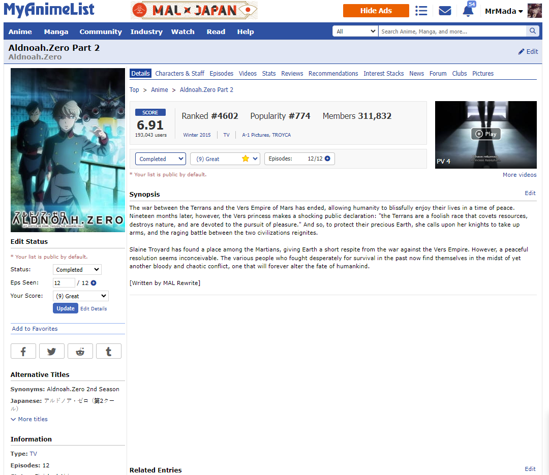
Task: Open the messages envelope icon
Action: coord(445,11)
